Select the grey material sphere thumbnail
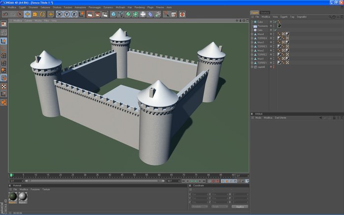The width and height of the screenshot is (344, 215). click(x=22, y=197)
